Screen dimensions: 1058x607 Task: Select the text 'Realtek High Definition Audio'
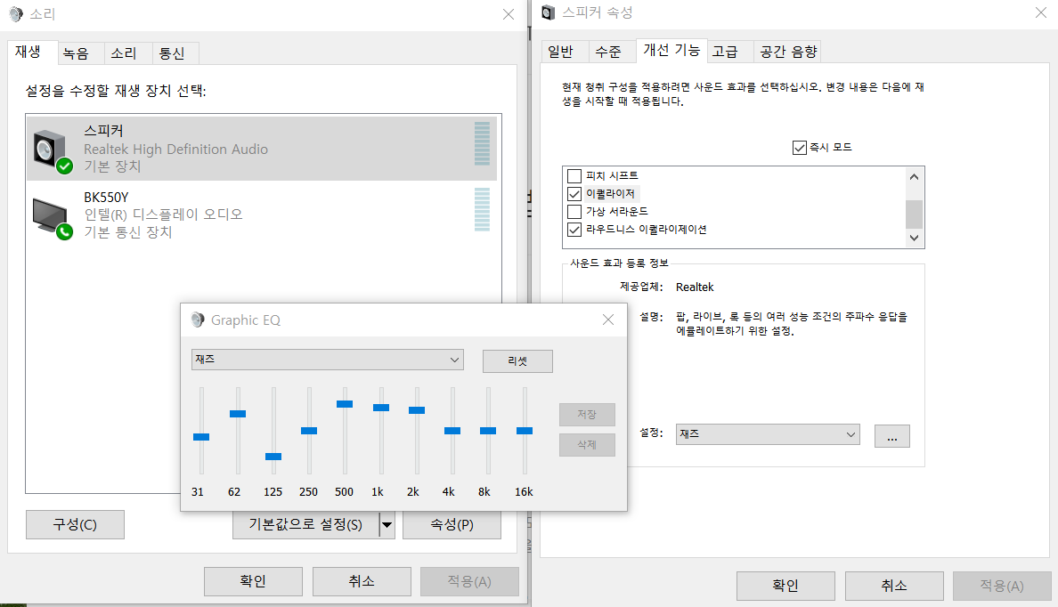175,149
